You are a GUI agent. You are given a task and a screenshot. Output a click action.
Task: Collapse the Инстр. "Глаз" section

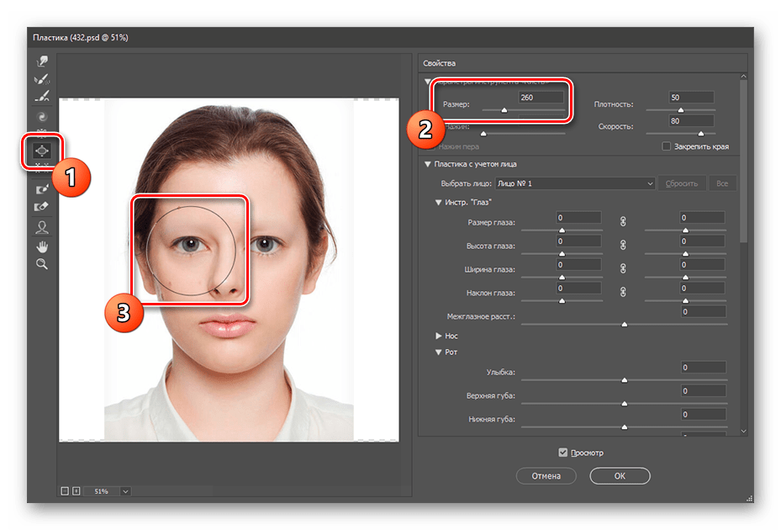coord(438,203)
